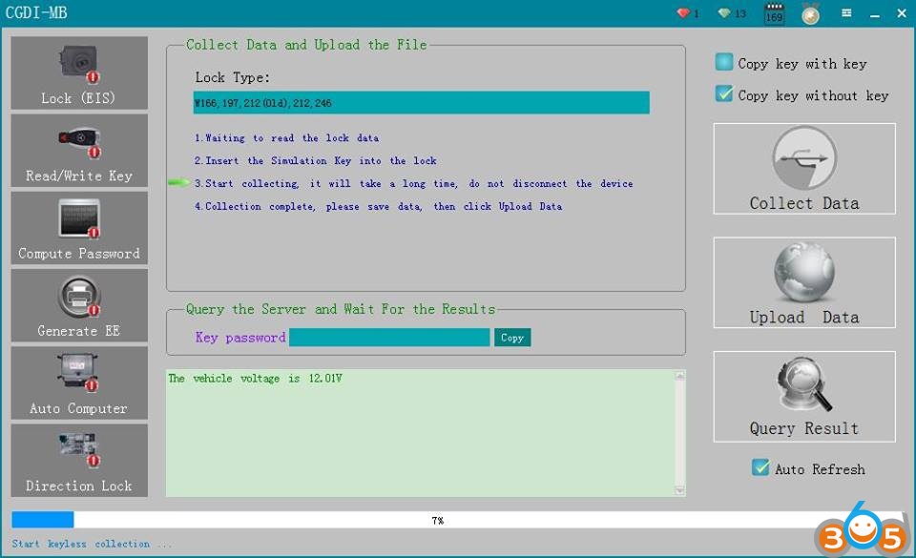
Task: Click the Query Result button
Action: coord(804,397)
